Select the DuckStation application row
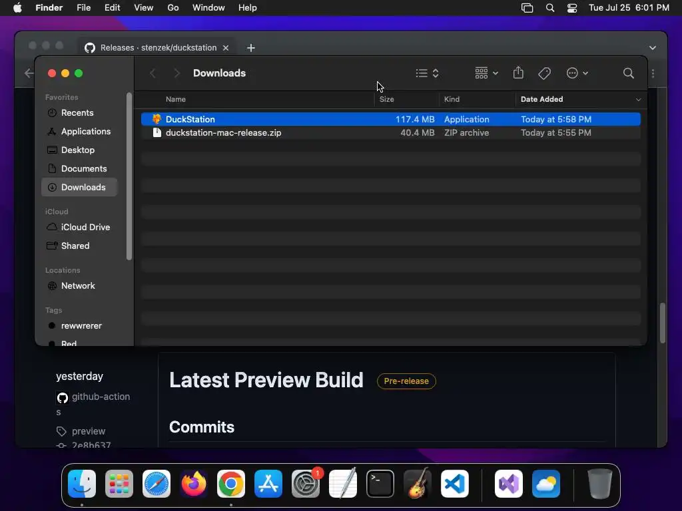The image size is (682, 511). tap(390, 119)
